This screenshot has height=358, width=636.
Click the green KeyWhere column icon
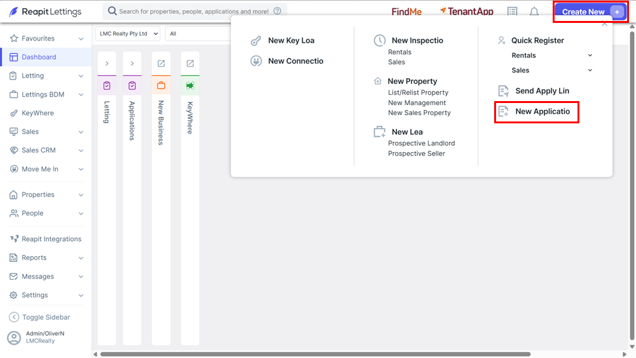(190, 86)
